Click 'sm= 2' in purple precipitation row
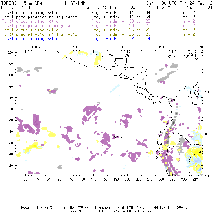This screenshot has width=214, height=214. tap(189, 26)
